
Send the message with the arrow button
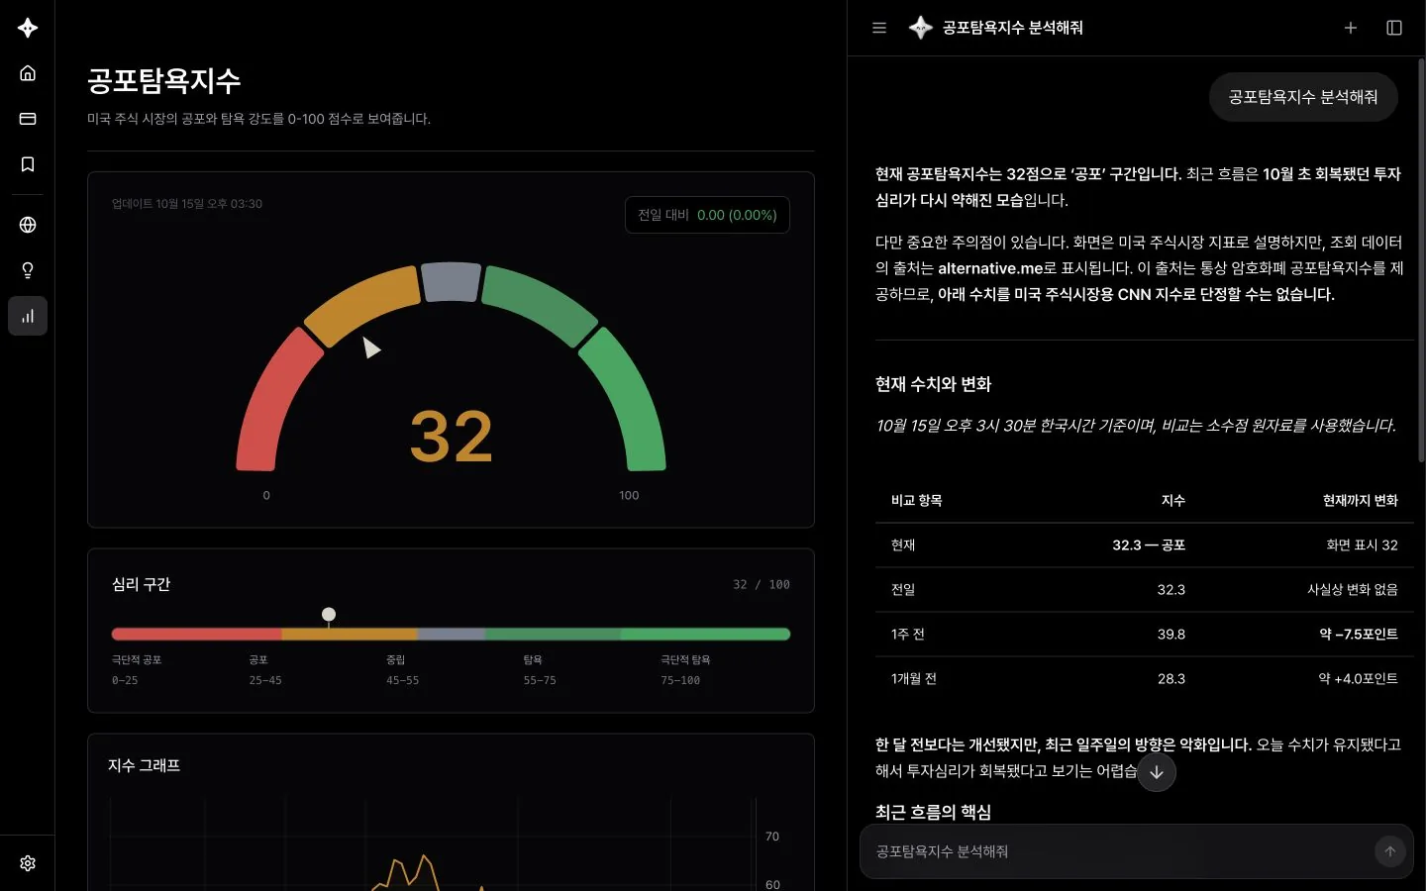click(1390, 851)
